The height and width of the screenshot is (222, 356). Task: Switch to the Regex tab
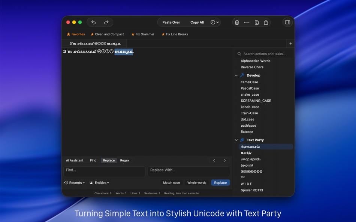124,160
